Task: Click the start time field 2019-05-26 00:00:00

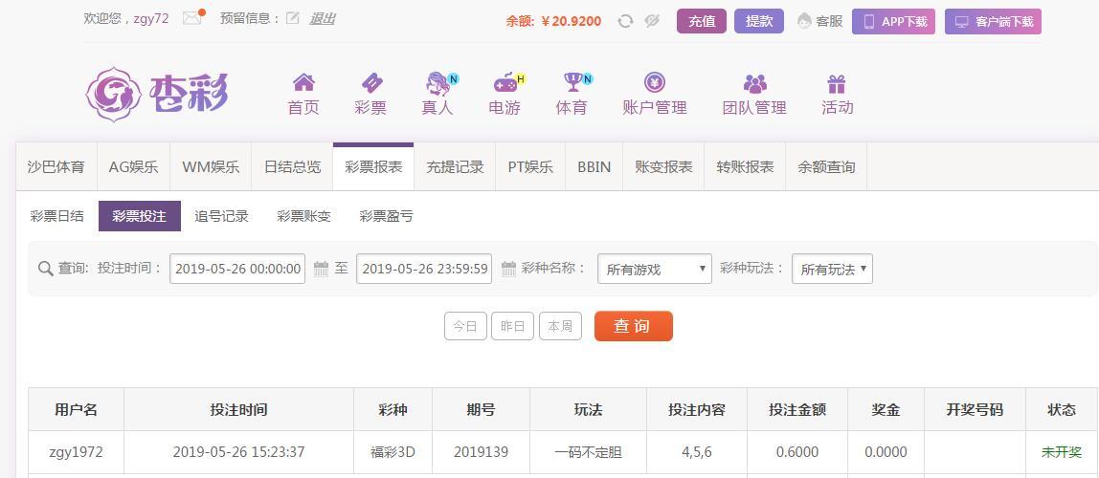Action: point(237,269)
